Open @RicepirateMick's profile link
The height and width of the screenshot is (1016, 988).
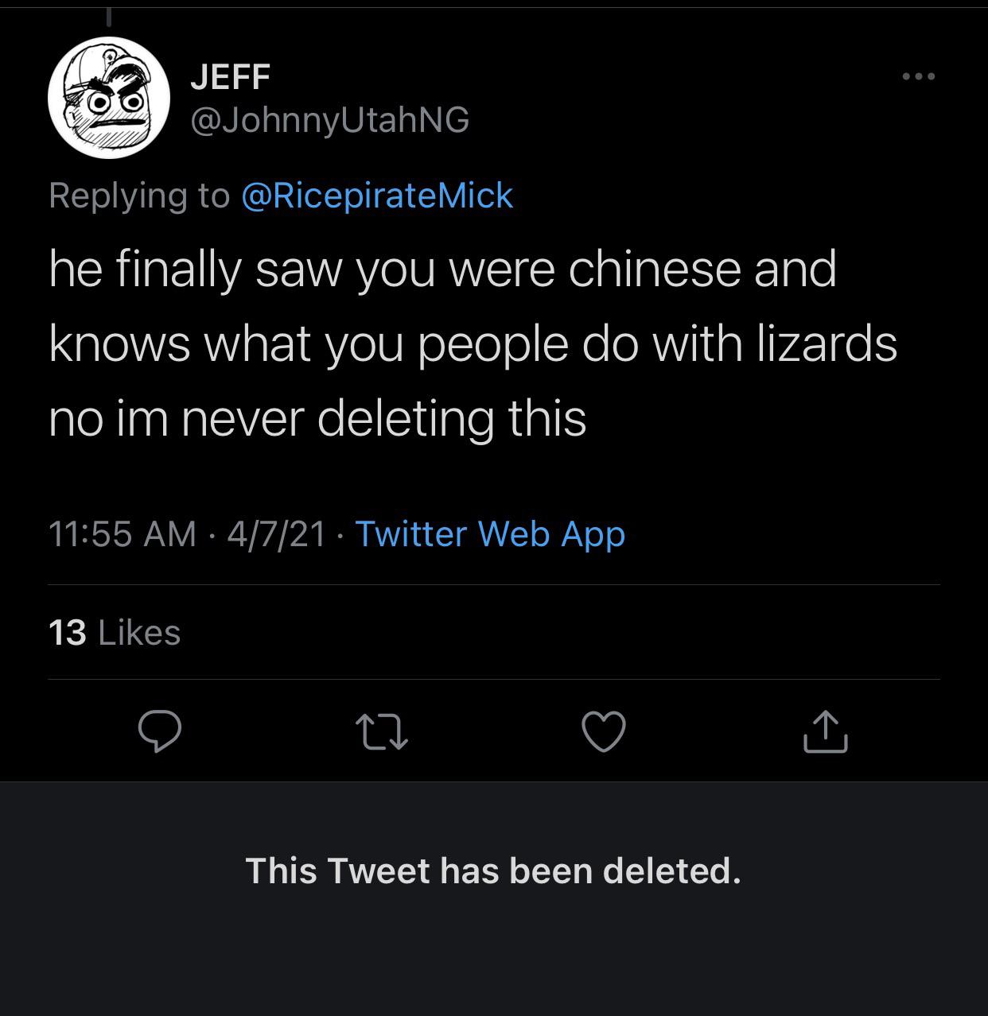379,196
